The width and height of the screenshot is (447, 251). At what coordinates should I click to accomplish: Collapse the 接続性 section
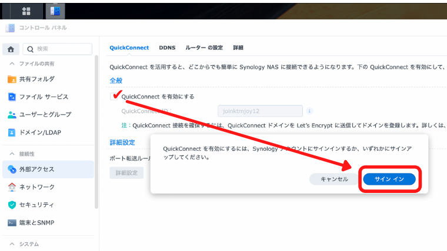[x=12, y=154]
